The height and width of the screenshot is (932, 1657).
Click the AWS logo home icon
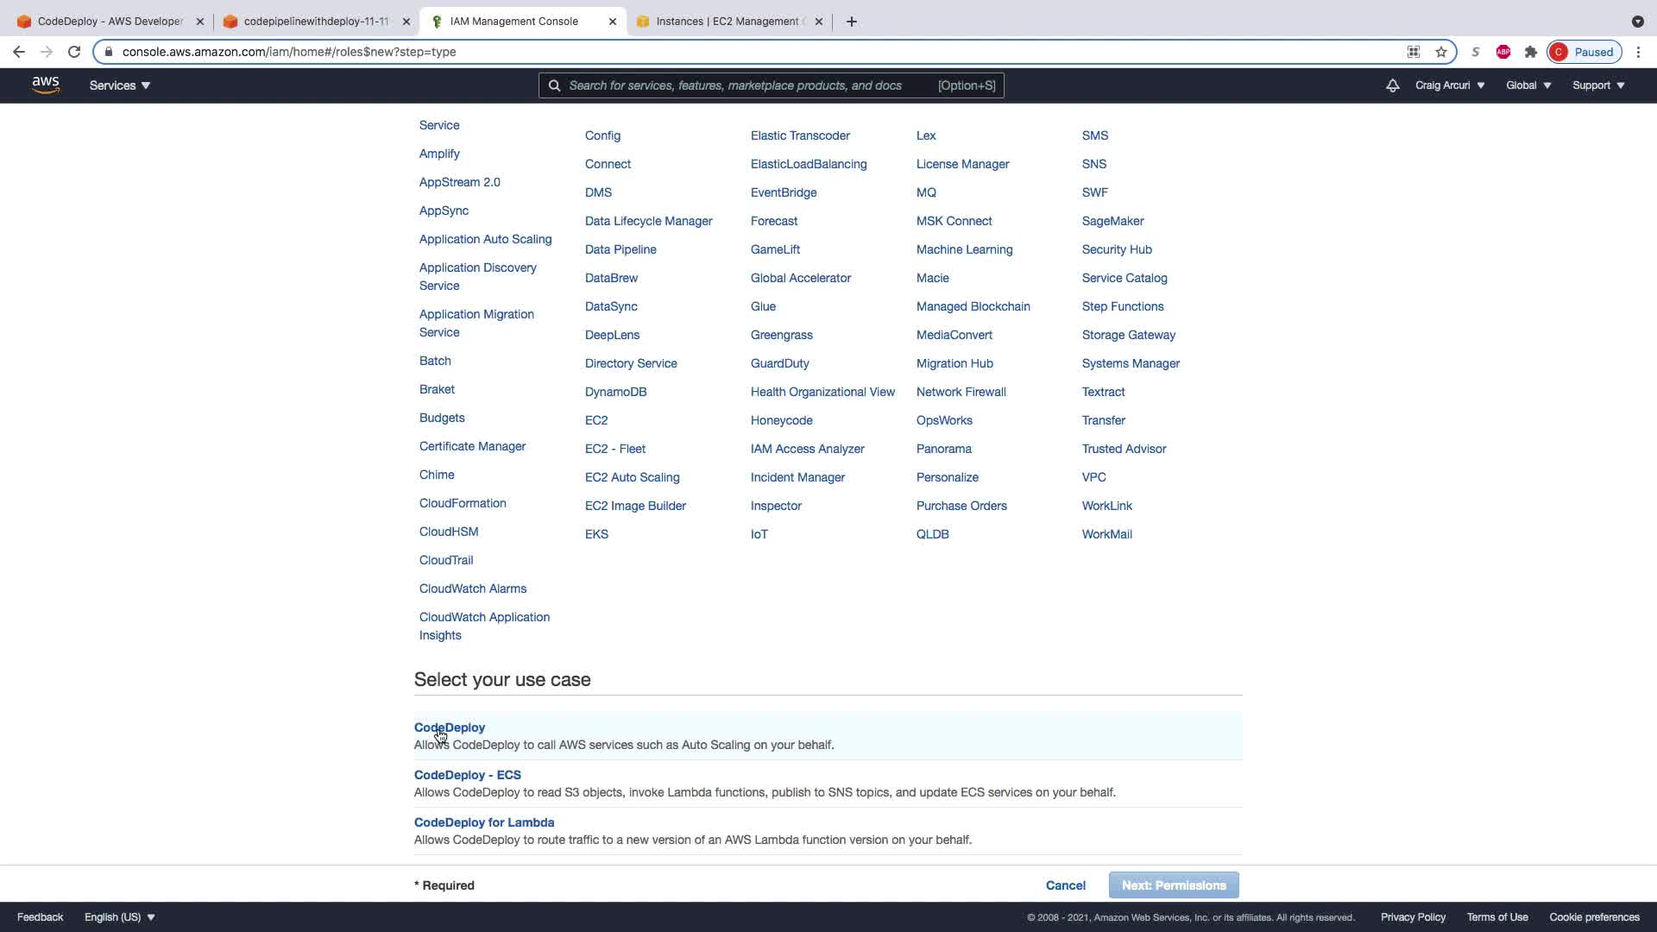[46, 85]
